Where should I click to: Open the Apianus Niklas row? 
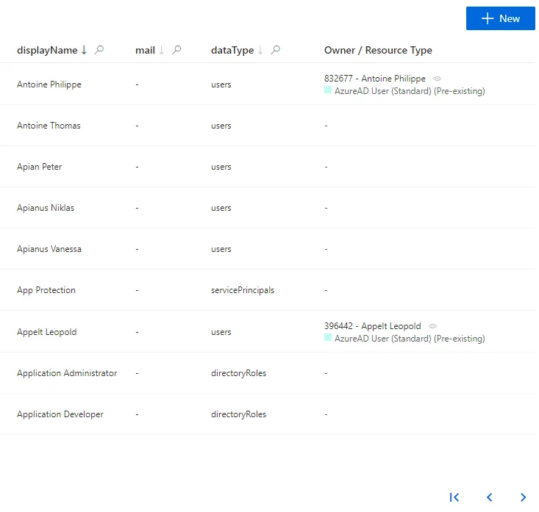coord(268,208)
